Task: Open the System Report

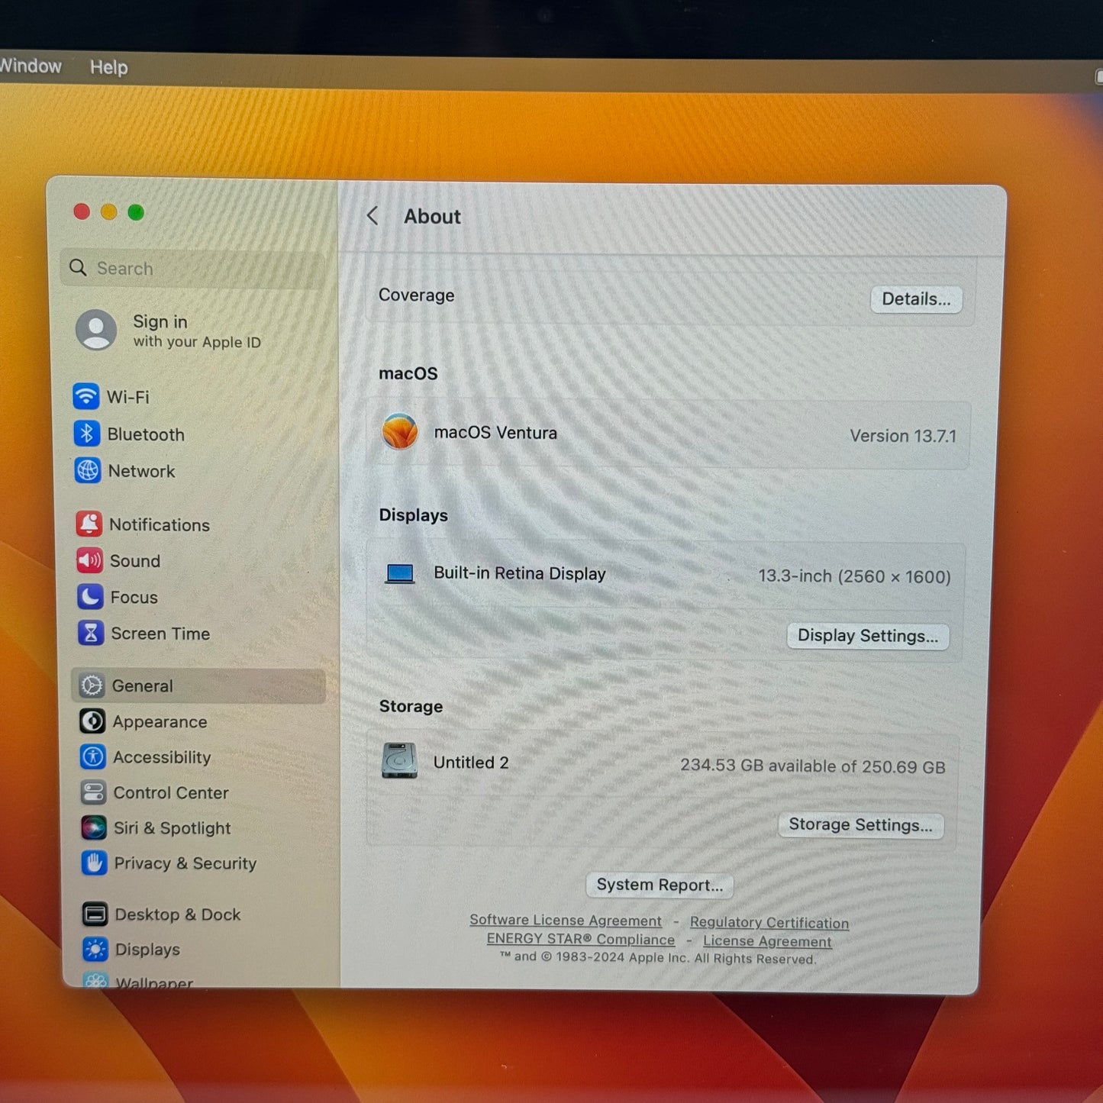Action: tap(660, 885)
